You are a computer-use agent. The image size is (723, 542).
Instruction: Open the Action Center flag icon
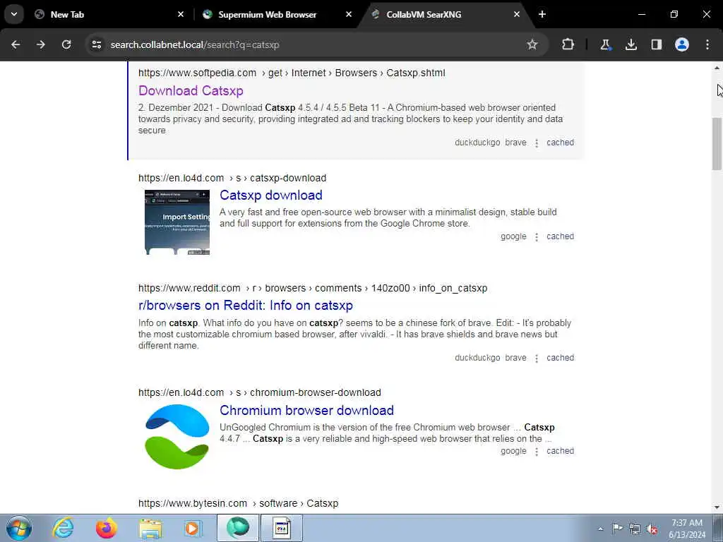pos(617,529)
